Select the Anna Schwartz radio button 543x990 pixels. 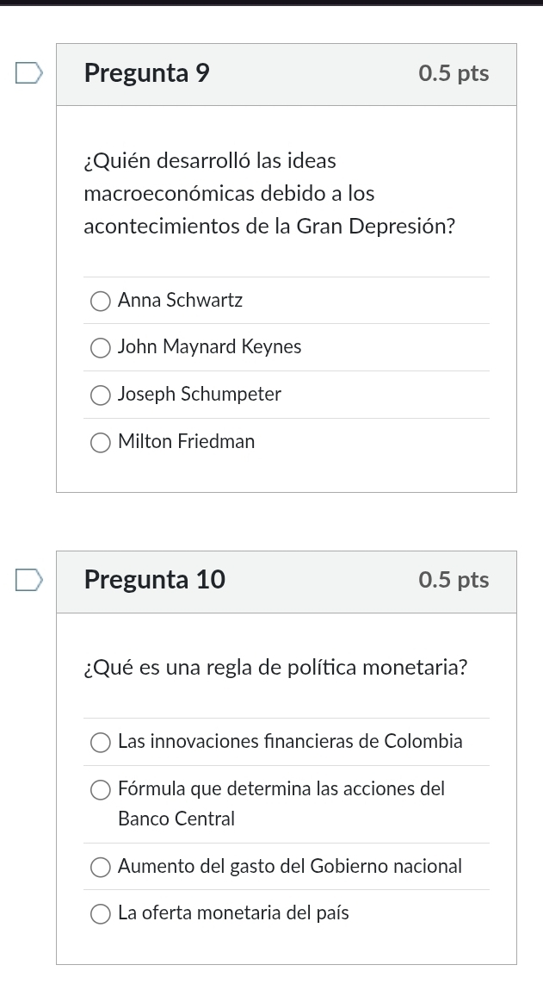coord(102,301)
